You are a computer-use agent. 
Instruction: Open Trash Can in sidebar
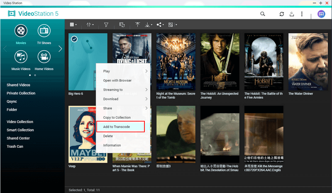[15, 147]
